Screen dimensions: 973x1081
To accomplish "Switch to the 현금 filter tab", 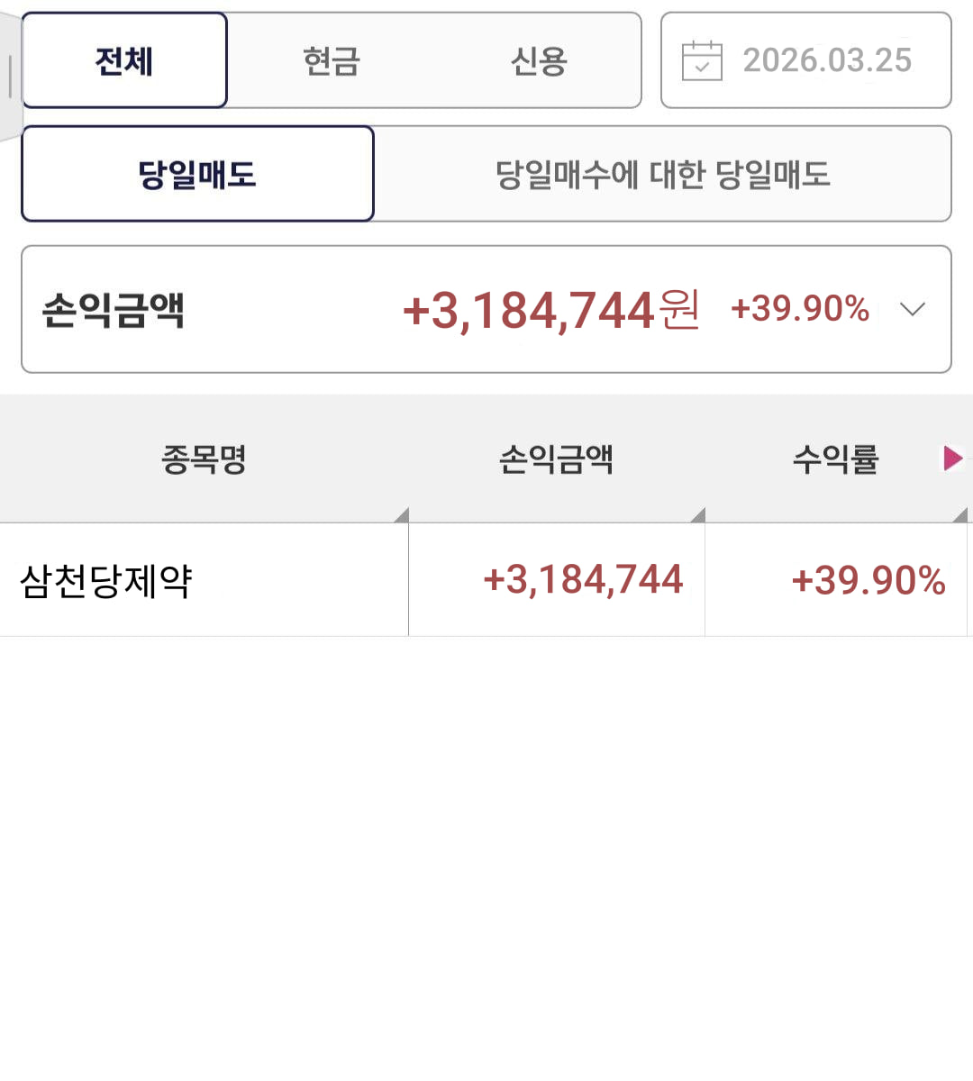I will 332,61.
